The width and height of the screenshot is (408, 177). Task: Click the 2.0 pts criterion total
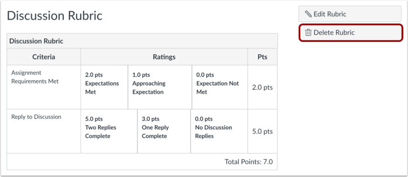(x=262, y=87)
